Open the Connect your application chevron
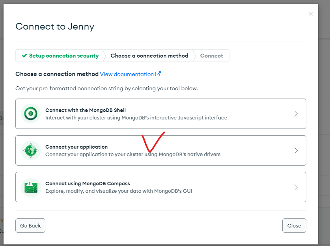 coord(296,151)
